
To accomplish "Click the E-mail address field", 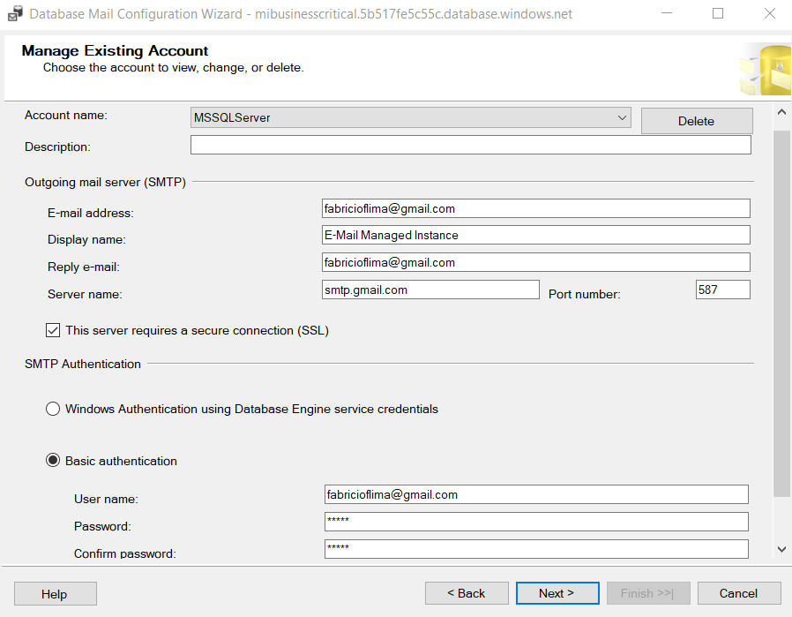I will point(536,208).
